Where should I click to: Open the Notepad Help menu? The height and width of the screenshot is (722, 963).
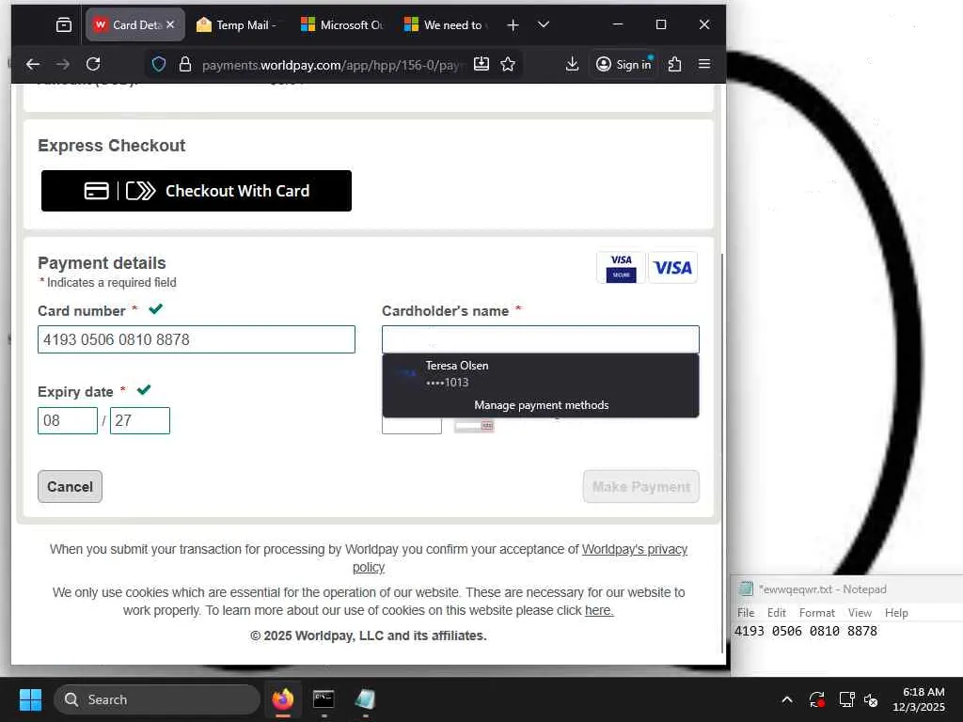[x=896, y=613]
